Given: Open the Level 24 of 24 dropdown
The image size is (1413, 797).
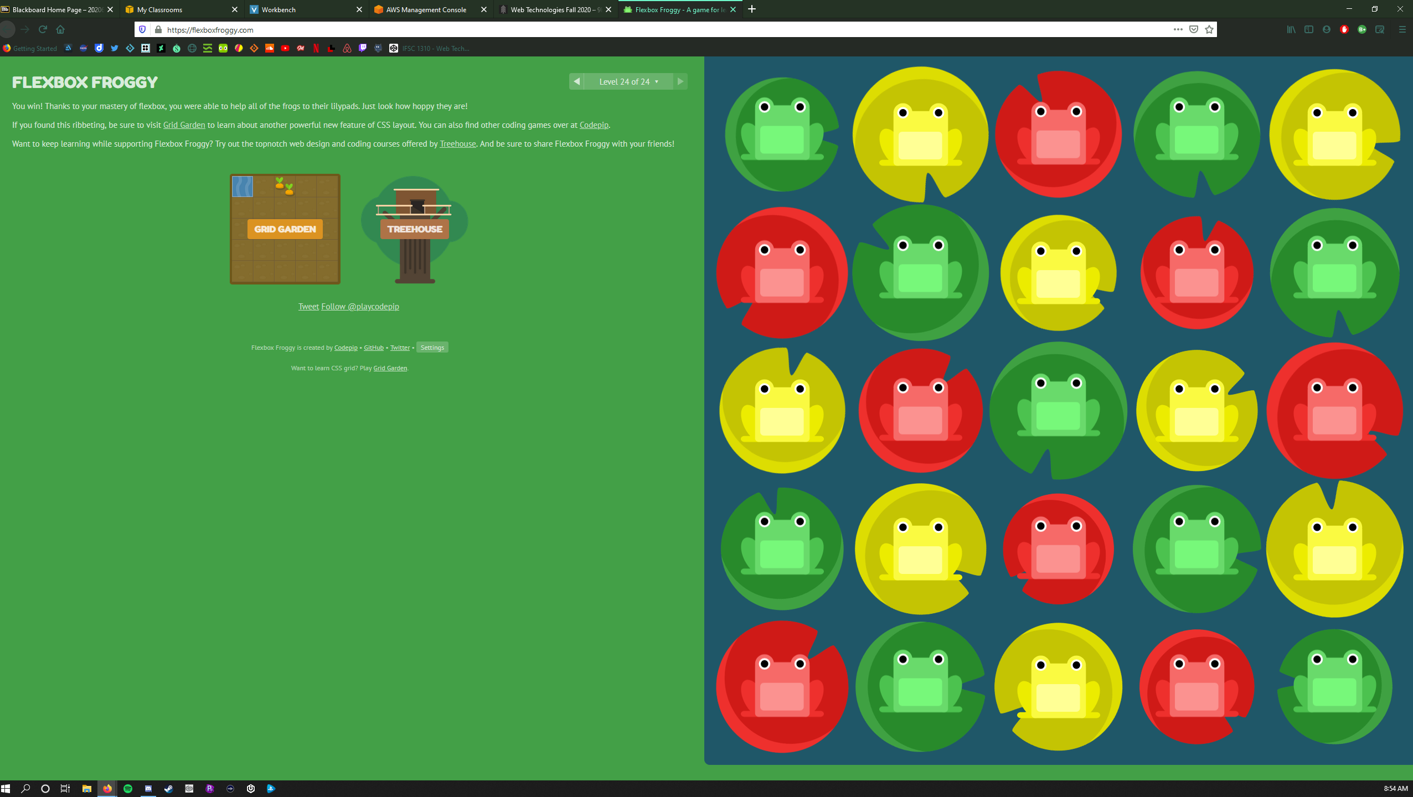Looking at the screenshot, I should coord(628,81).
